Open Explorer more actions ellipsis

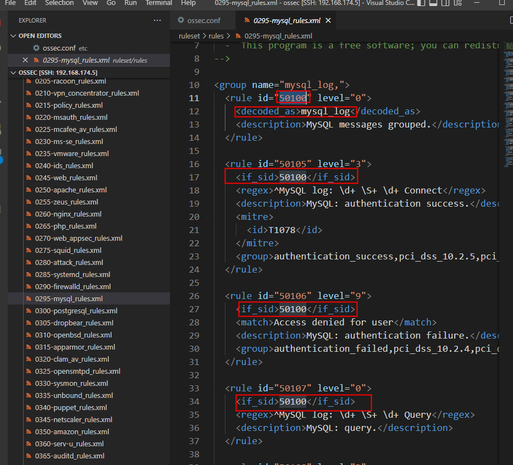coord(157,20)
